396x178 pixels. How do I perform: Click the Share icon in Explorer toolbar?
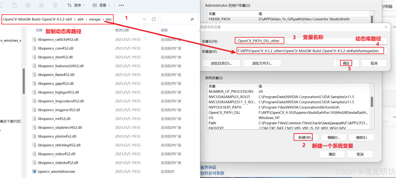(42, 5)
